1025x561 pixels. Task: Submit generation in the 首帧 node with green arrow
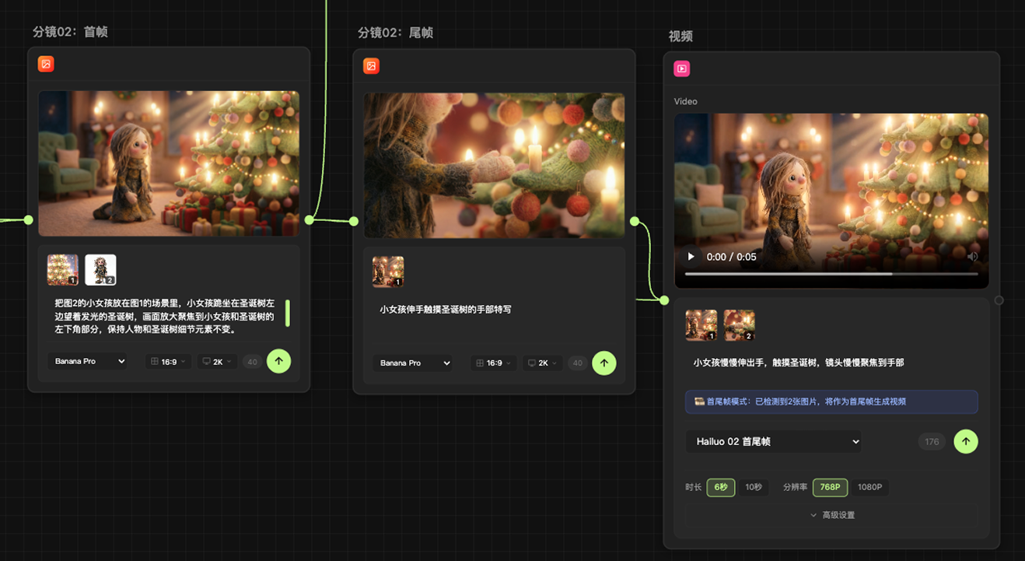pos(278,361)
